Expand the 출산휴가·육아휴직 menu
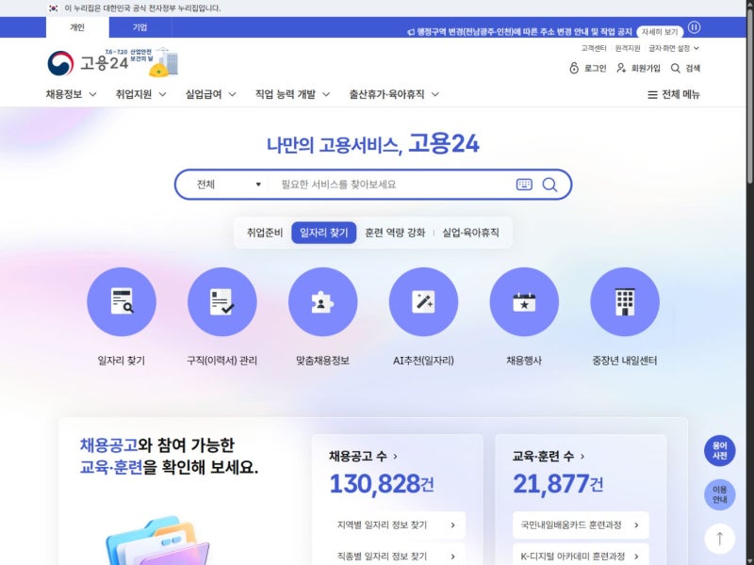This screenshot has width=754, height=565. click(394, 95)
